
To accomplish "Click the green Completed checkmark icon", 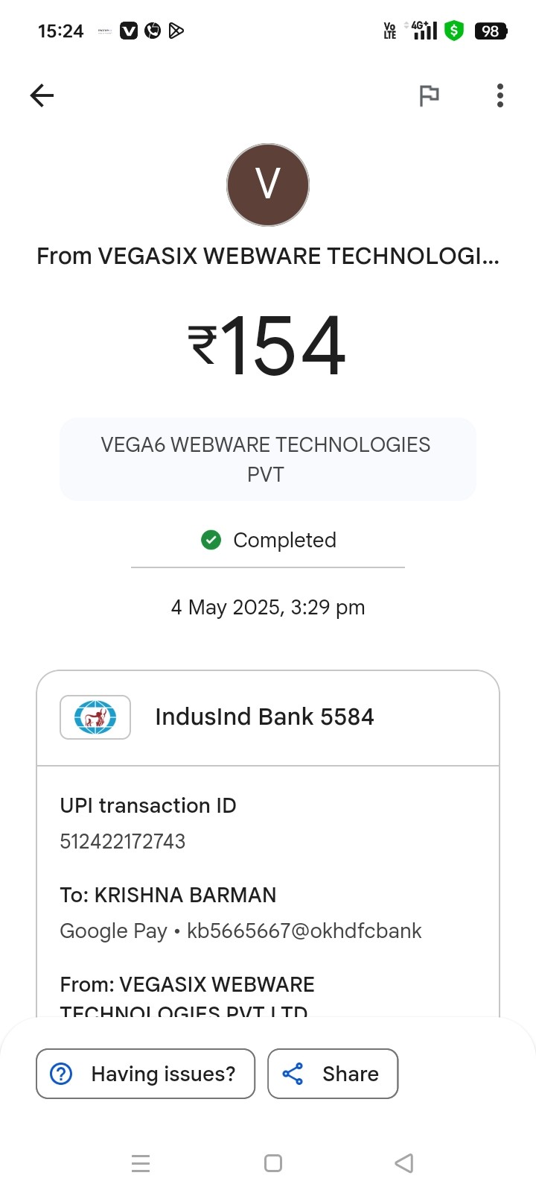I will (211, 540).
